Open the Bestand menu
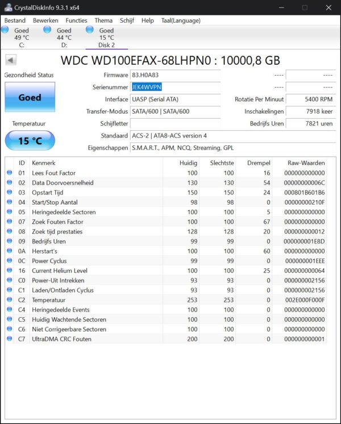The height and width of the screenshot is (424, 341). [x=15, y=20]
